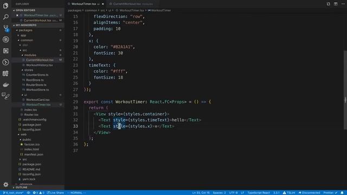
Task: Expand the app folder
Action: click(23, 35)
